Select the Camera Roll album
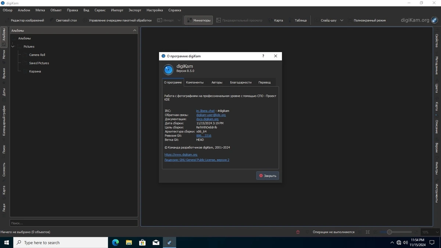This screenshot has height=248, width=441. click(x=37, y=55)
